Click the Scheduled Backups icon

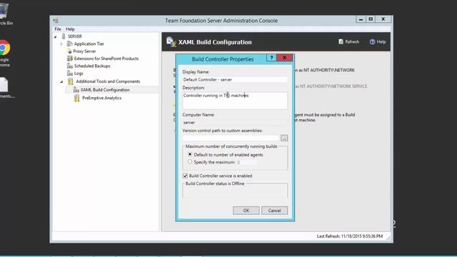click(x=70, y=66)
